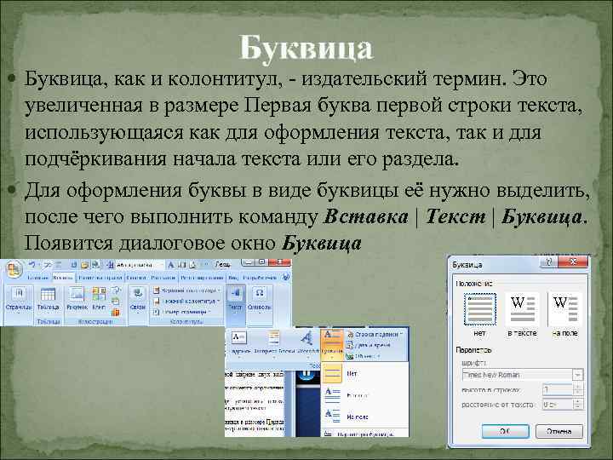Viewport: 613px width, 460px height.
Task: Switch to the Разработчик ribbon tab
Action: click(260, 278)
